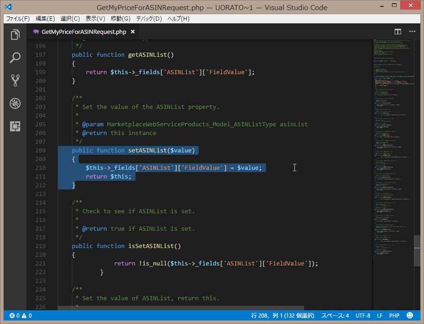
Task: Send feedback via the smiley icon
Action: [x=410, y=315]
